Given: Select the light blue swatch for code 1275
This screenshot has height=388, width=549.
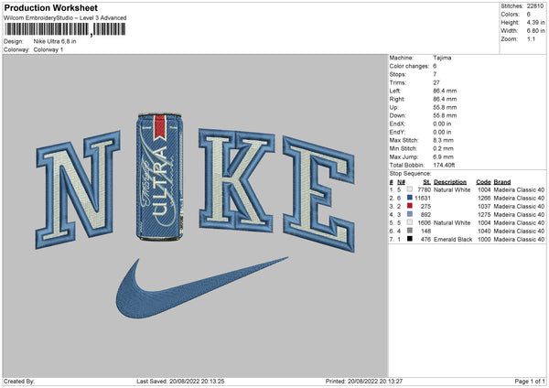Looking at the screenshot, I should click(410, 214).
